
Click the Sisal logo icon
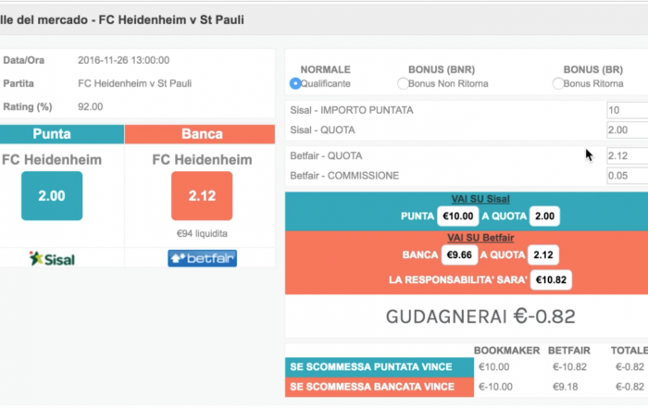tap(52, 258)
